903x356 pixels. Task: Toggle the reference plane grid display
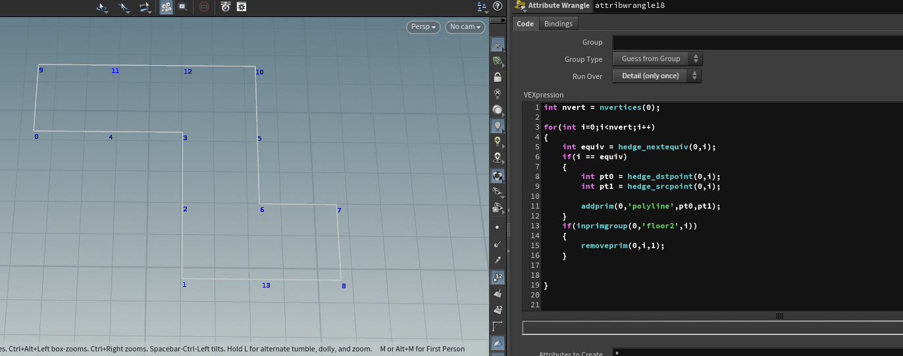498,45
